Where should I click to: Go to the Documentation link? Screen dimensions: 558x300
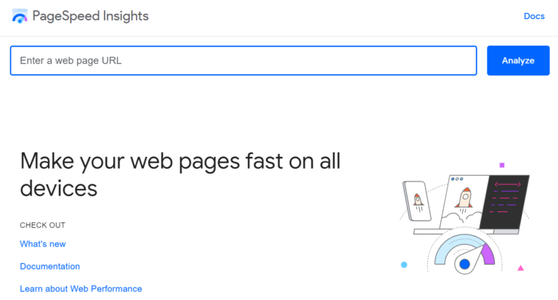pos(50,267)
